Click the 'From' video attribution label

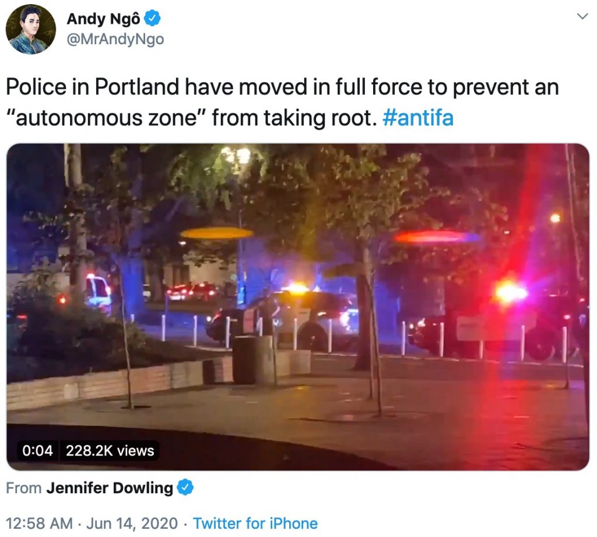pos(23,488)
